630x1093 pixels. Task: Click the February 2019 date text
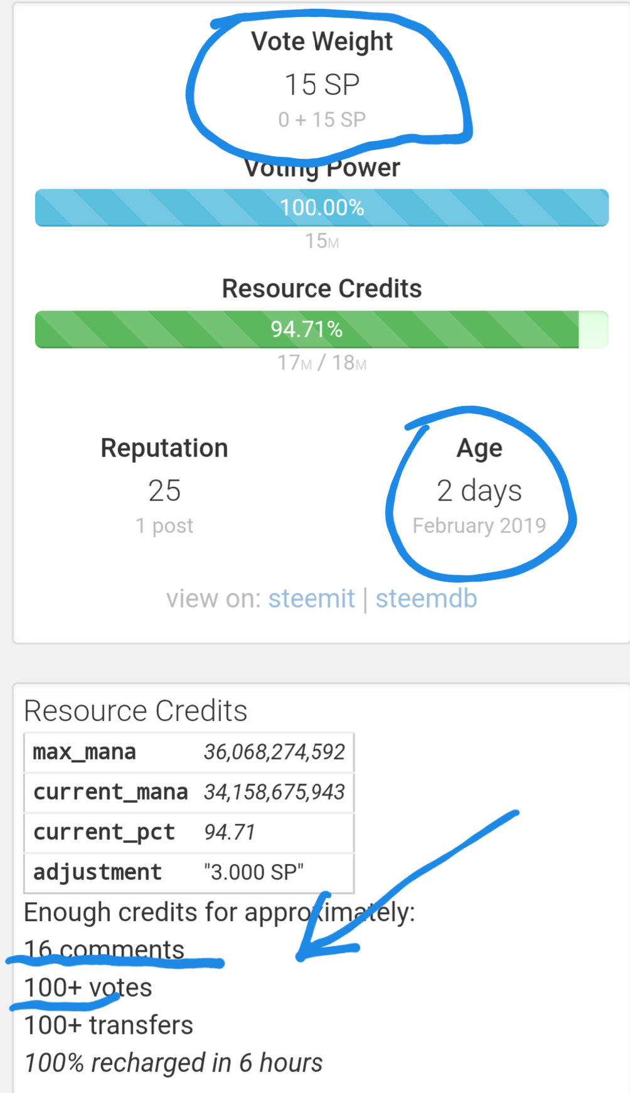point(479,526)
